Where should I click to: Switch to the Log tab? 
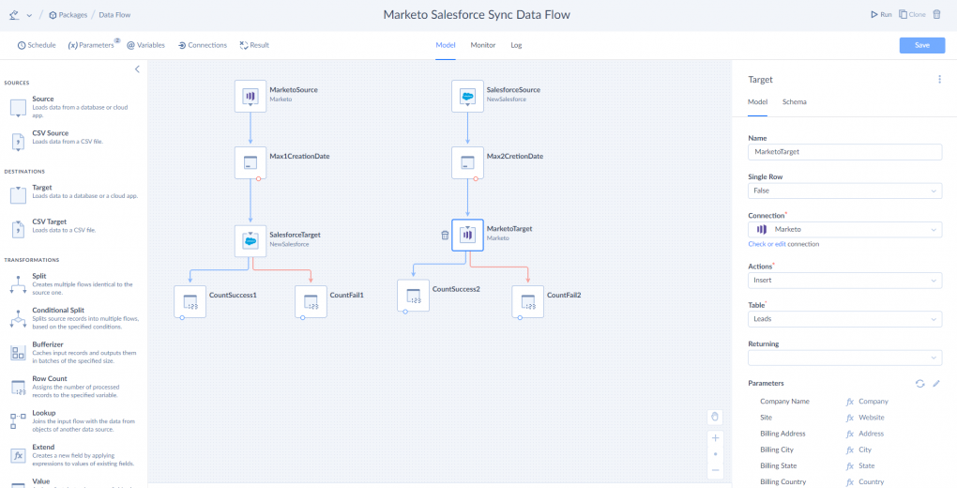pos(516,45)
